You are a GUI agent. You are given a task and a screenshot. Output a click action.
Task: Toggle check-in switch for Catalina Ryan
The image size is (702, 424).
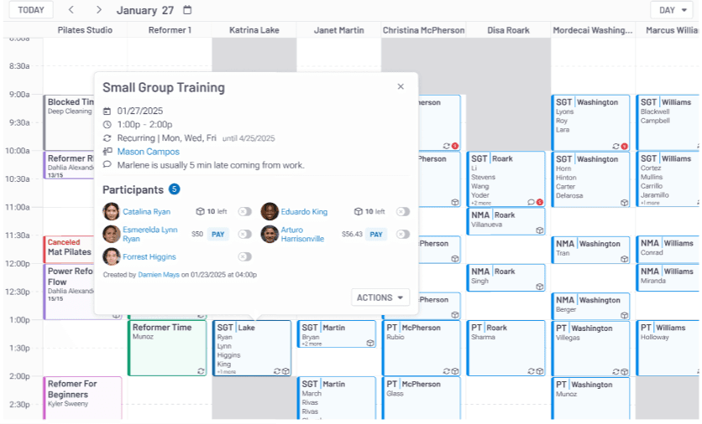pyautogui.click(x=244, y=212)
